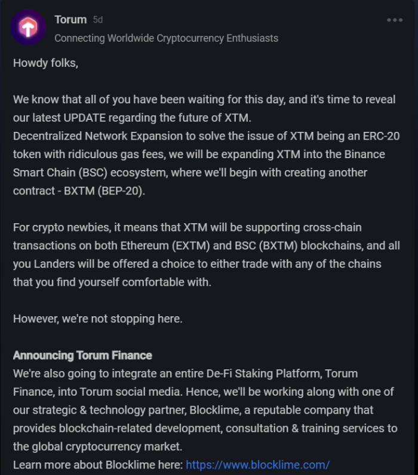
Task: Click the global cryptocurrency market closing line
Action: [97, 446]
